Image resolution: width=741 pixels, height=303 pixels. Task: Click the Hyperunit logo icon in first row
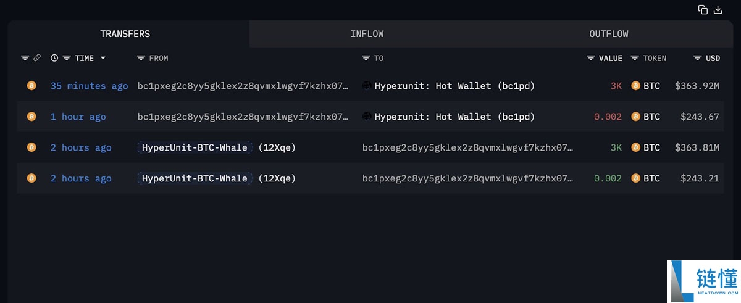point(367,86)
